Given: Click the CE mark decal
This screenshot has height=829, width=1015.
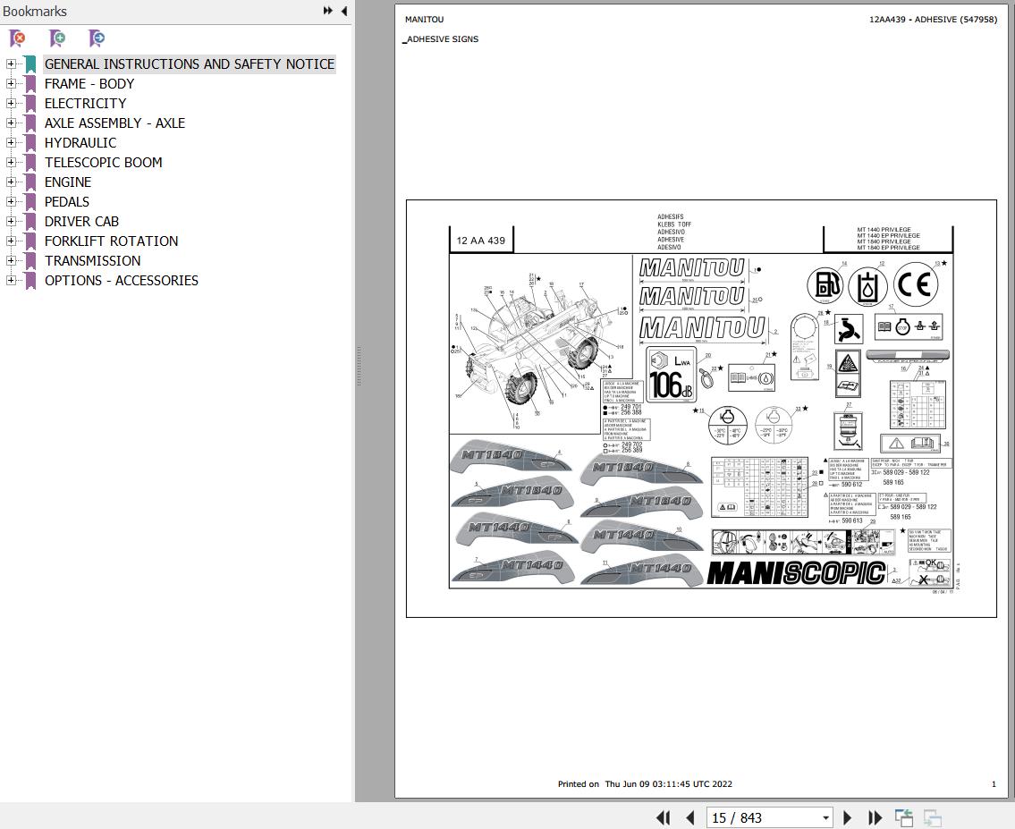Looking at the screenshot, I should [x=916, y=284].
